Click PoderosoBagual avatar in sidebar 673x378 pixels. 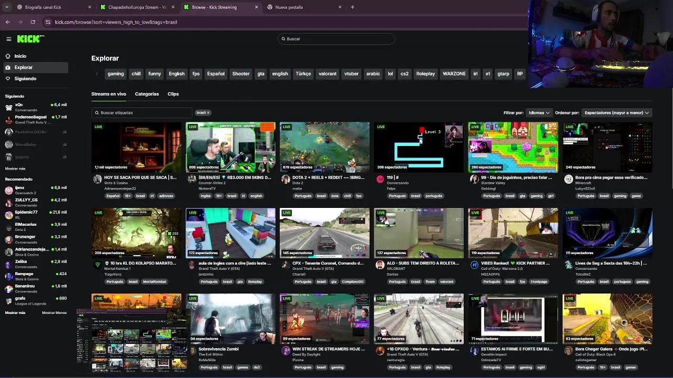tap(9, 120)
